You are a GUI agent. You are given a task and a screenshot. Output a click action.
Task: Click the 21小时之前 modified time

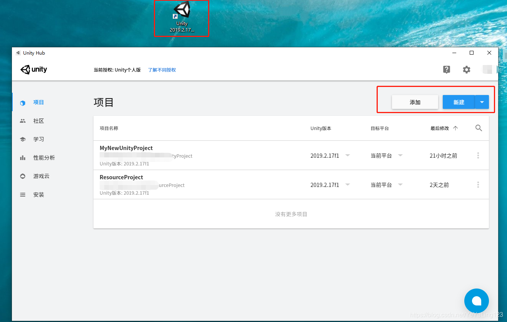coord(444,156)
